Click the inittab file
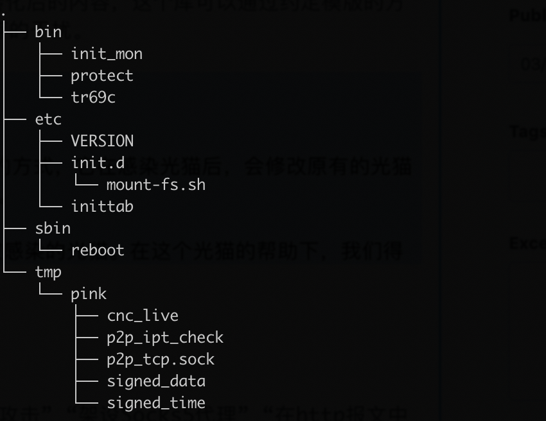 [x=101, y=207]
